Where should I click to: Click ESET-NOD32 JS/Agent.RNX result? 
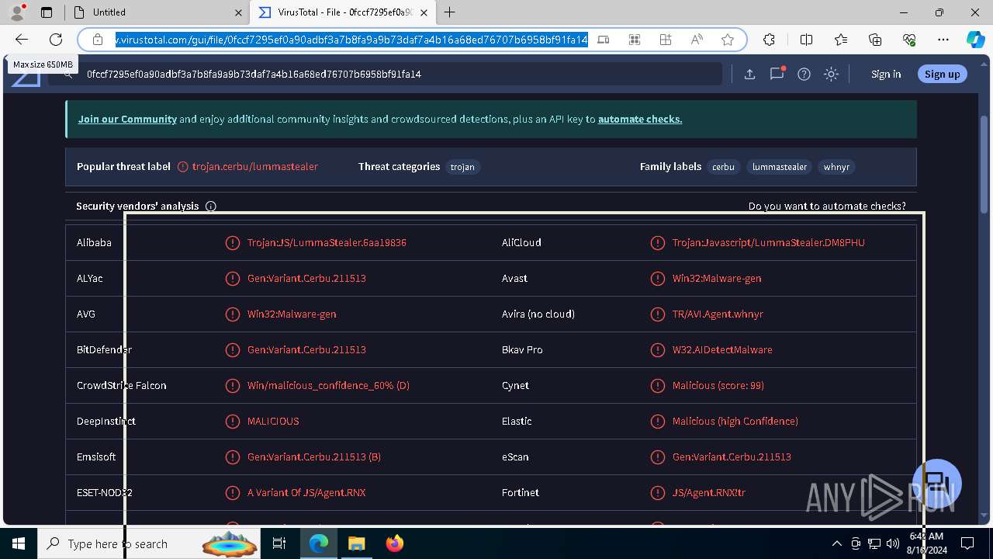click(306, 492)
